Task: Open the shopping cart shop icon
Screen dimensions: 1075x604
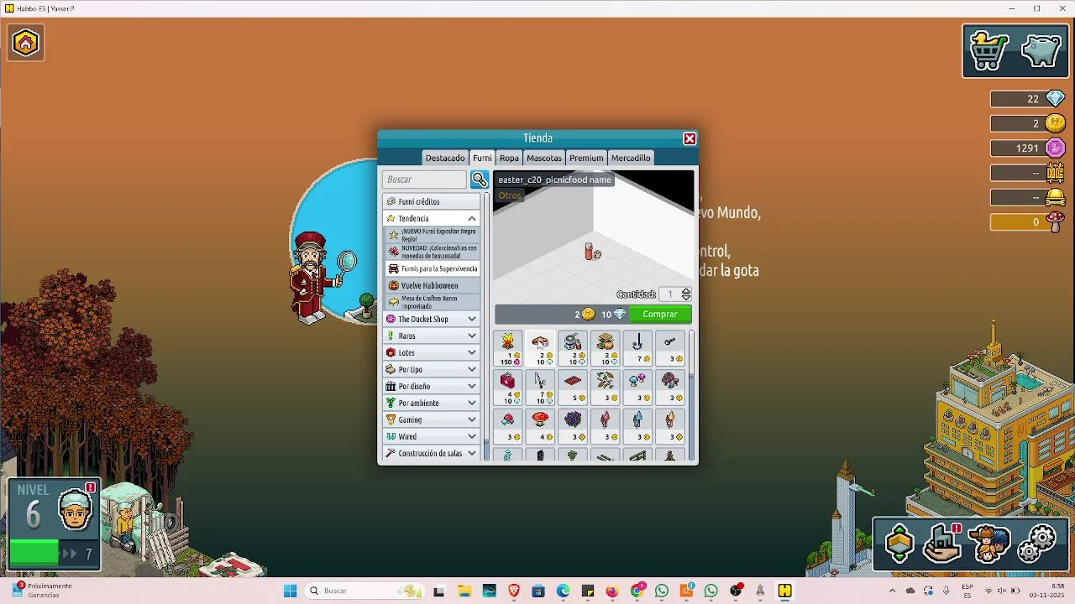Action: click(988, 51)
